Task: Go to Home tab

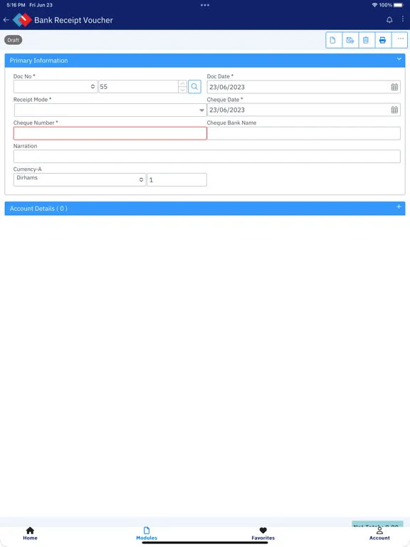Action: click(x=31, y=533)
